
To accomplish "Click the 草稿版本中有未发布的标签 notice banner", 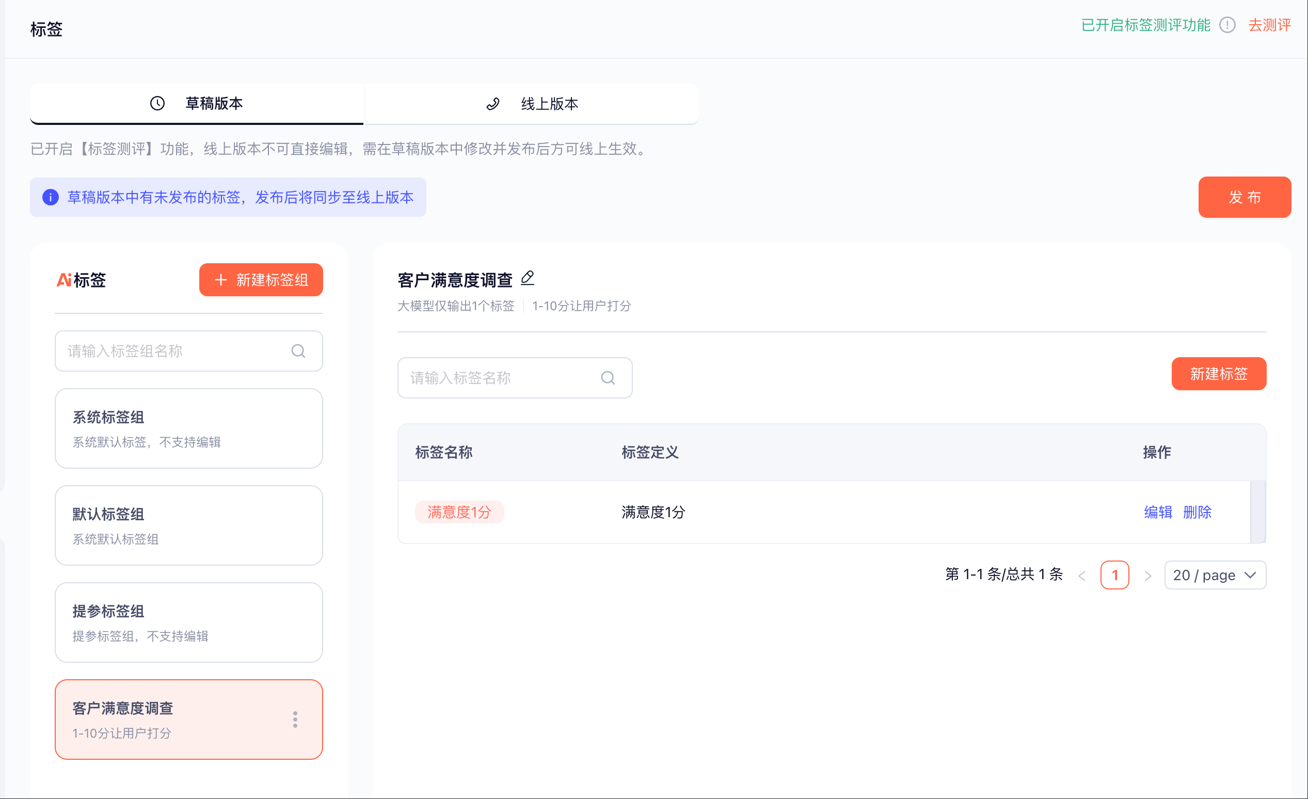I will coord(228,197).
